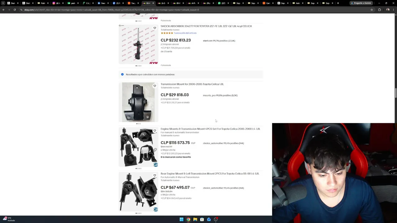This screenshot has width=397, height=223.
Task: Click Chrome icon in the taskbar
Action: click(188, 219)
